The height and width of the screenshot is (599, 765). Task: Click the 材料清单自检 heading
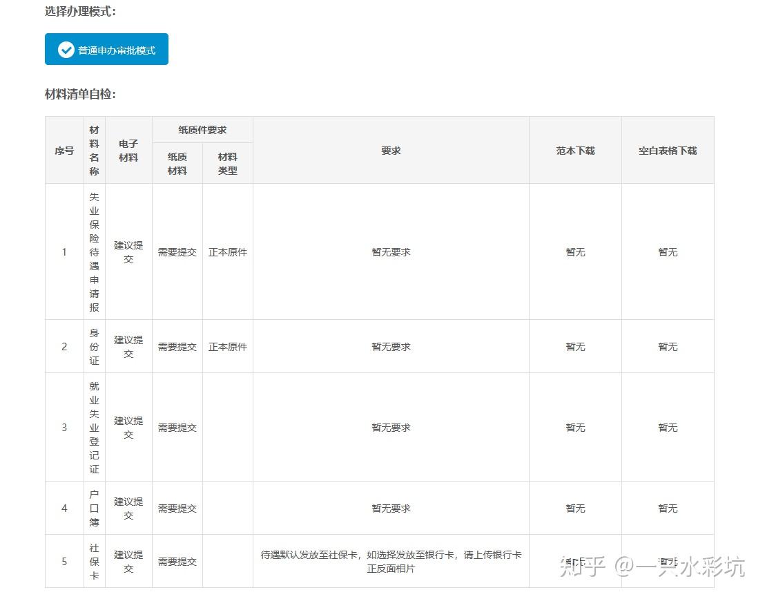[x=81, y=94]
